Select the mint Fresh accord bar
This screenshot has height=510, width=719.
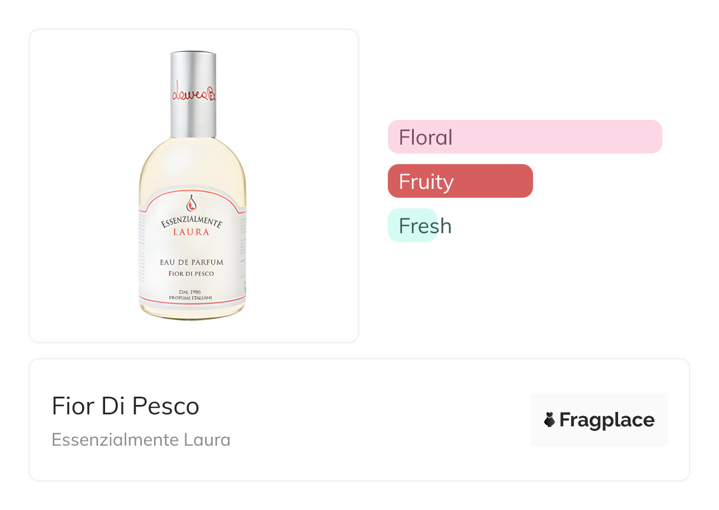pos(412,225)
